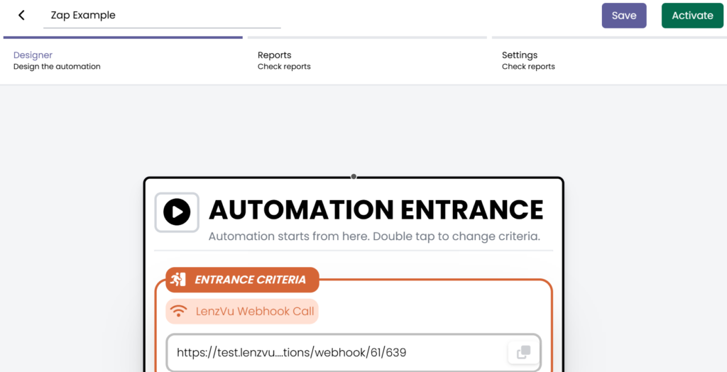Click the back arrow icon

21,15
